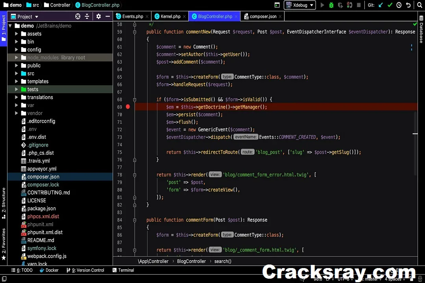Viewport: 425px width, 283px height.
Task: Click the type: hint on line 65
Action: [x=227, y=77]
